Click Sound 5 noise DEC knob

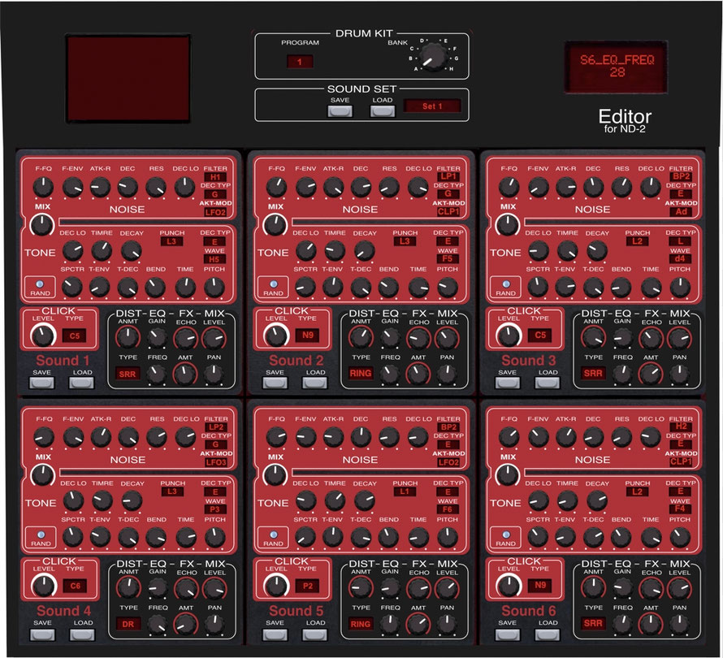(x=361, y=438)
